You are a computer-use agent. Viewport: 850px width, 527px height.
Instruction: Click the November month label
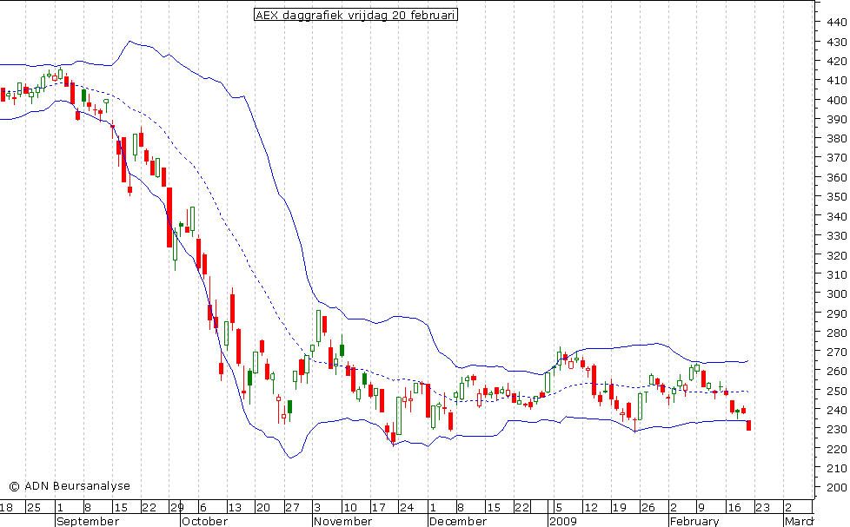coord(343,521)
